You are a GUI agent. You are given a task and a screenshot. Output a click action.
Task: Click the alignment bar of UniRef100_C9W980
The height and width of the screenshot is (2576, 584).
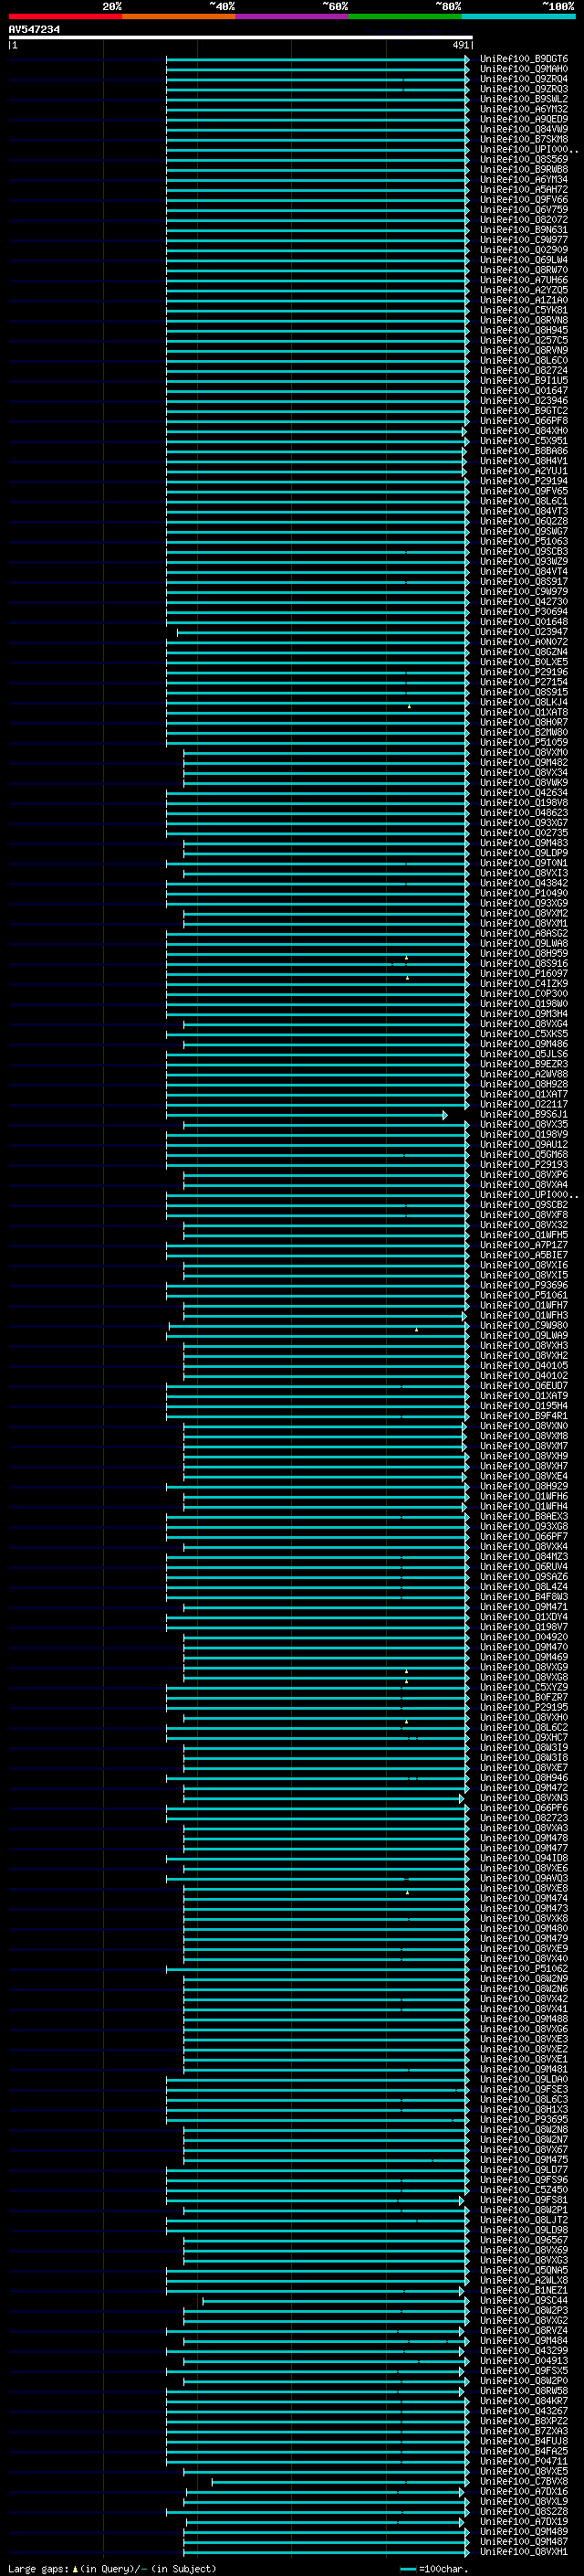318,1326
